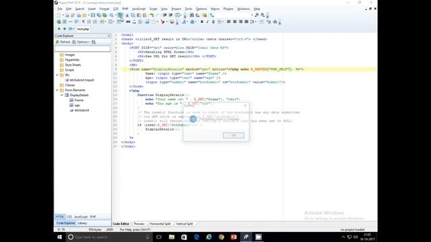Click the Paragraph mark icon
Viewport: 431px width, 242px height.
pyautogui.click(x=84, y=22)
